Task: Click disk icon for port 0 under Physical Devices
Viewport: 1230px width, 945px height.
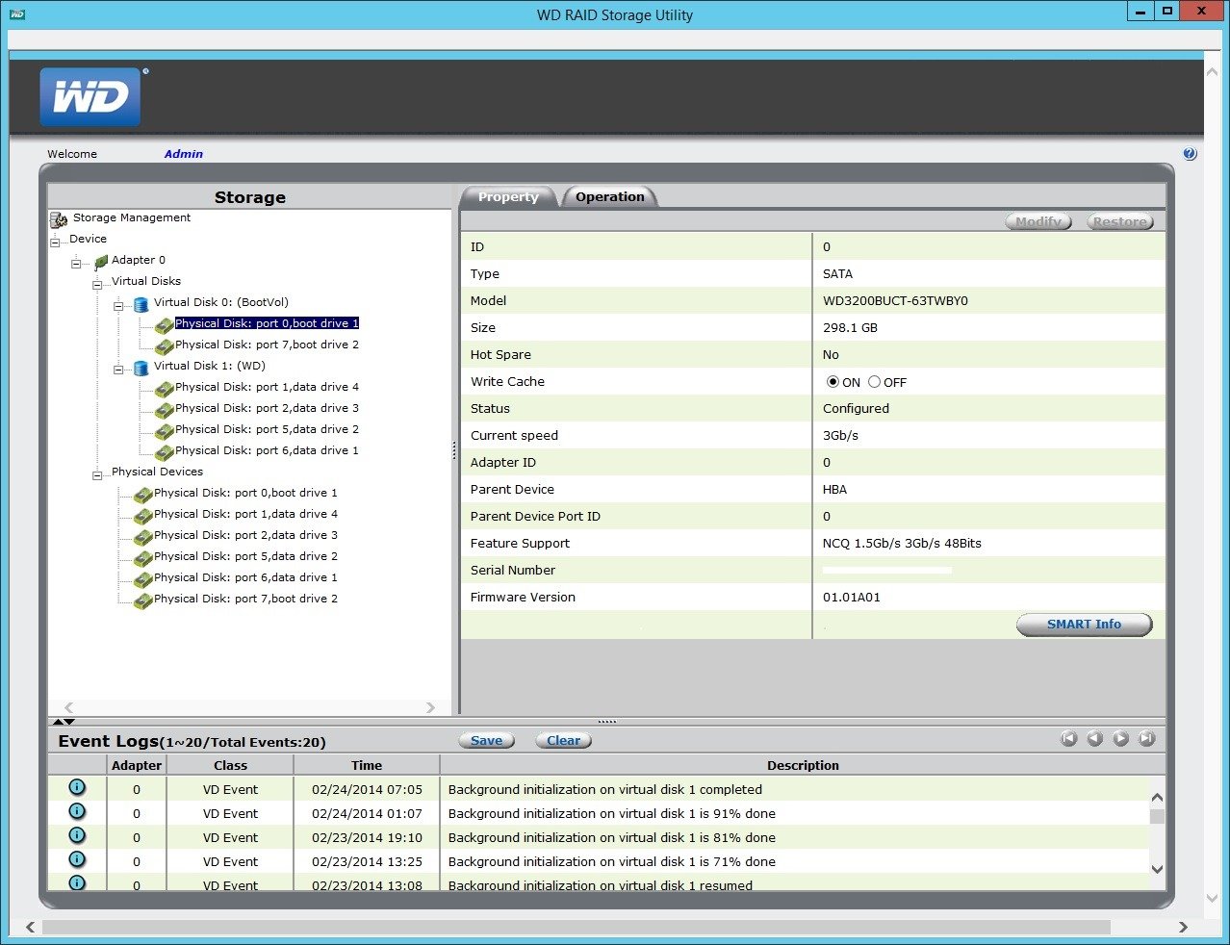Action: (142, 495)
